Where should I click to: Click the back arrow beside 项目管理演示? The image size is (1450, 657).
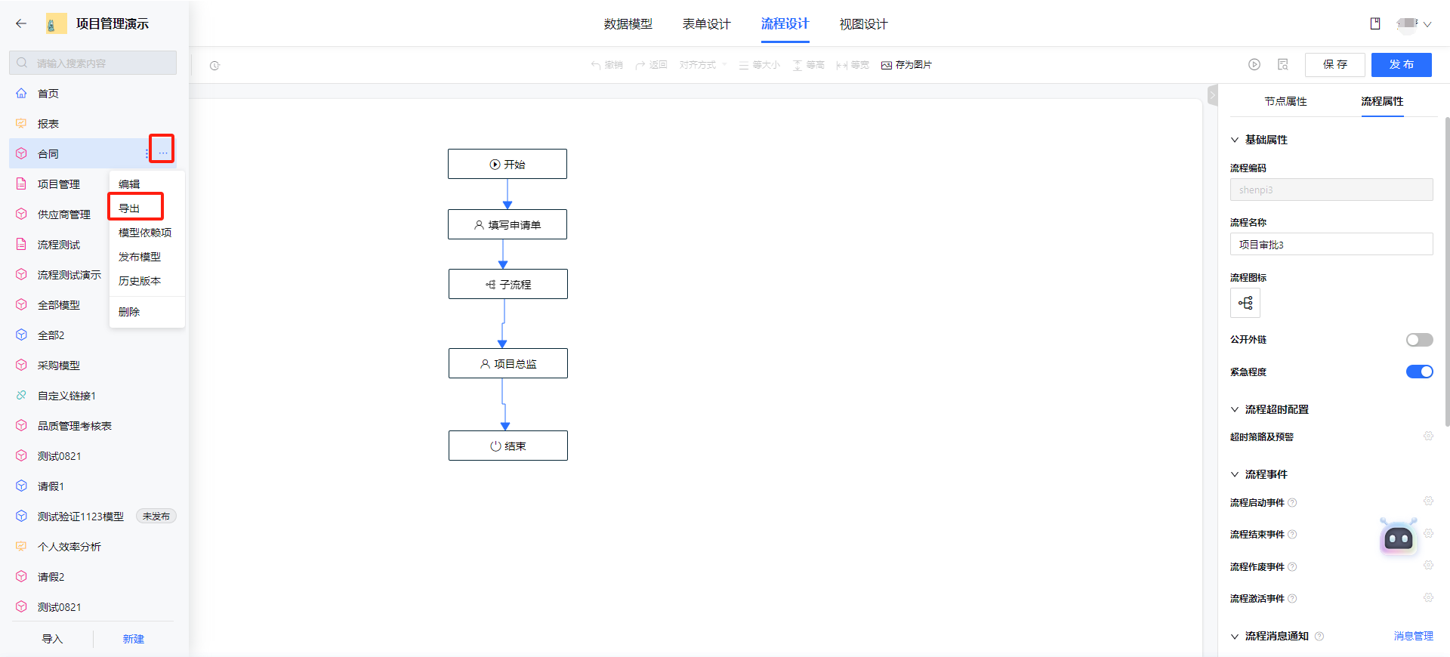[21, 23]
